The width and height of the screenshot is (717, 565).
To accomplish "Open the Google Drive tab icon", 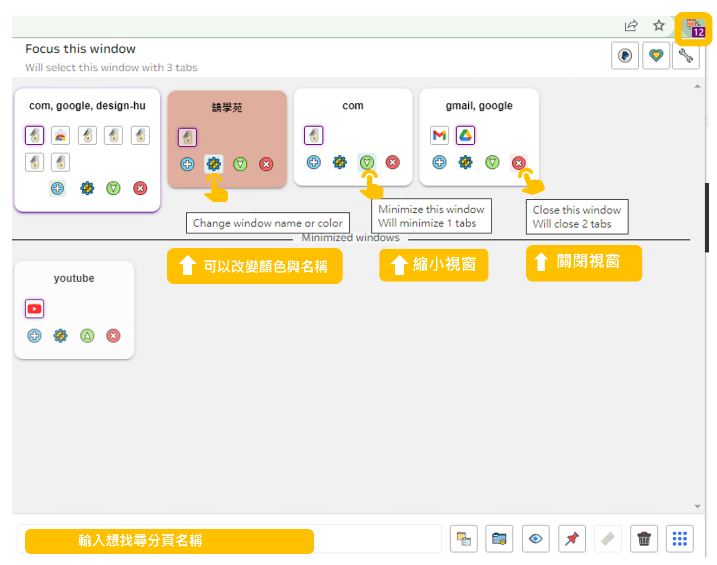I will (465, 135).
